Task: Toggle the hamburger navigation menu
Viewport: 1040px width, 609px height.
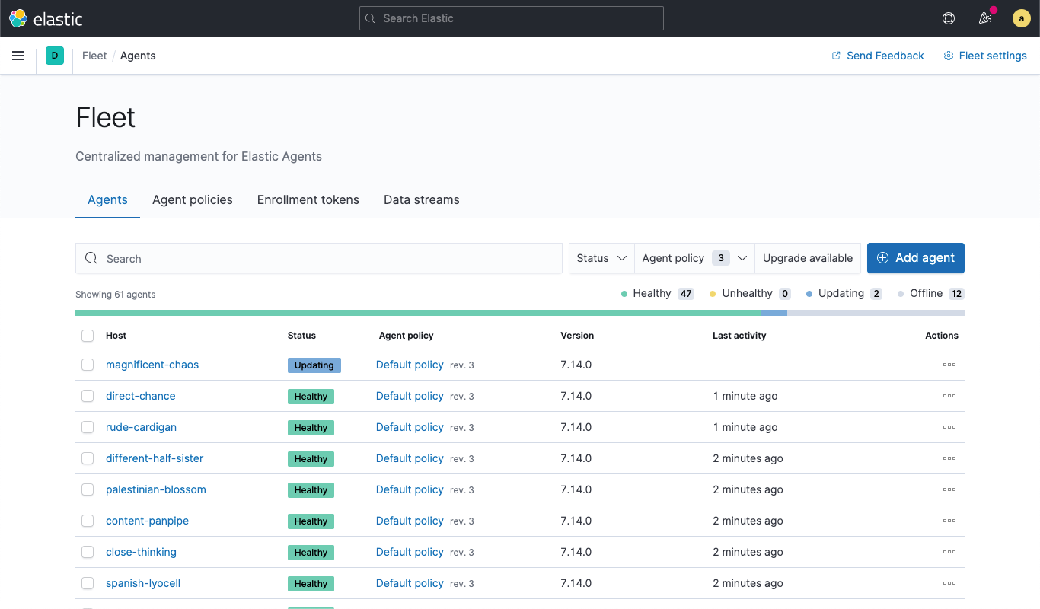Action: point(18,56)
